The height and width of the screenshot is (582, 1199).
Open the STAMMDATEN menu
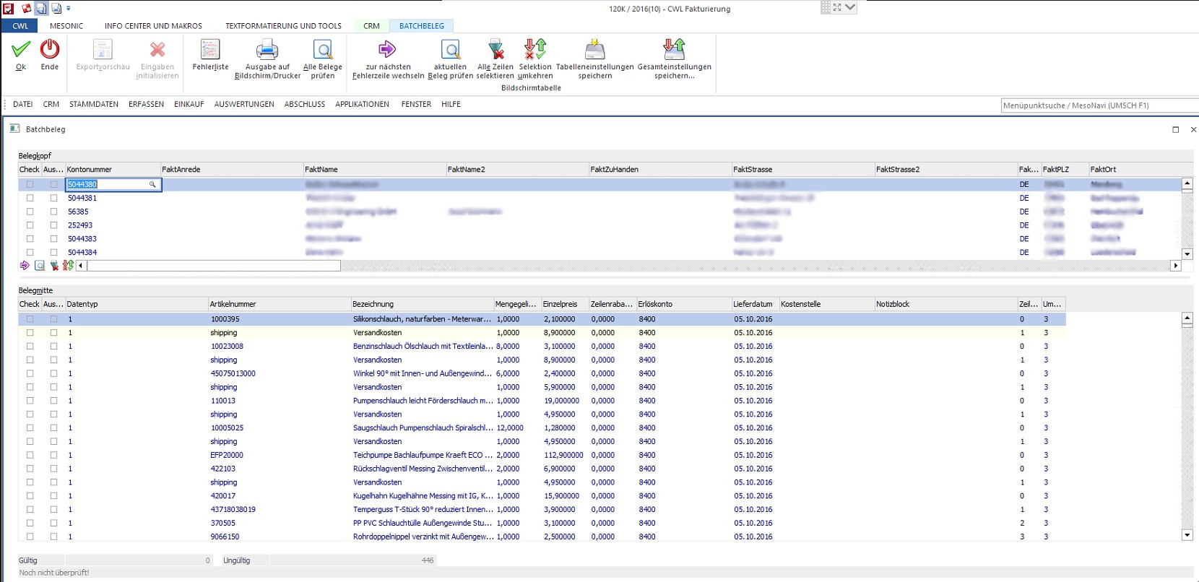pos(94,105)
